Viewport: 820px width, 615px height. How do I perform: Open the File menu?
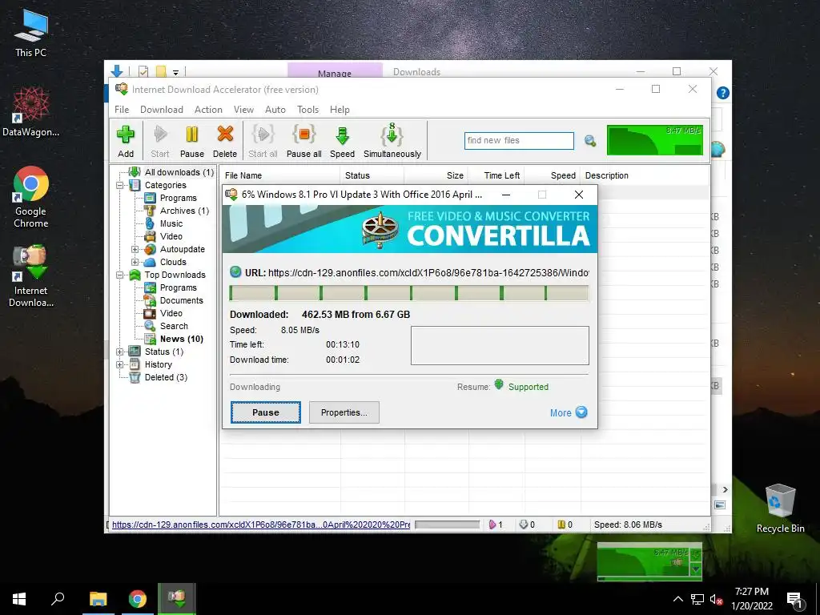pyautogui.click(x=122, y=109)
